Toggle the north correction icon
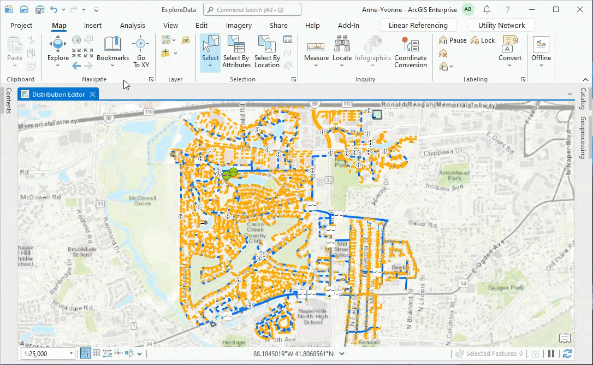 pyautogui.click(x=129, y=354)
